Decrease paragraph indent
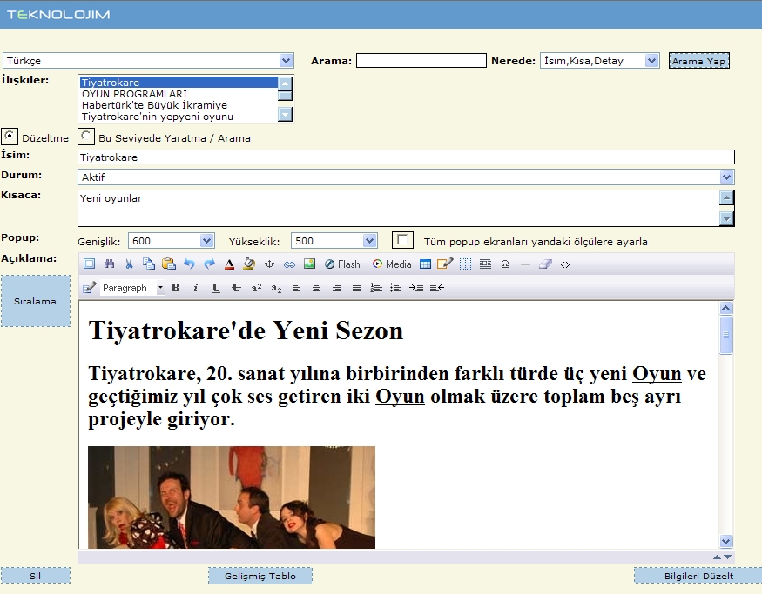Screen dimensions: 762x594 [437, 288]
